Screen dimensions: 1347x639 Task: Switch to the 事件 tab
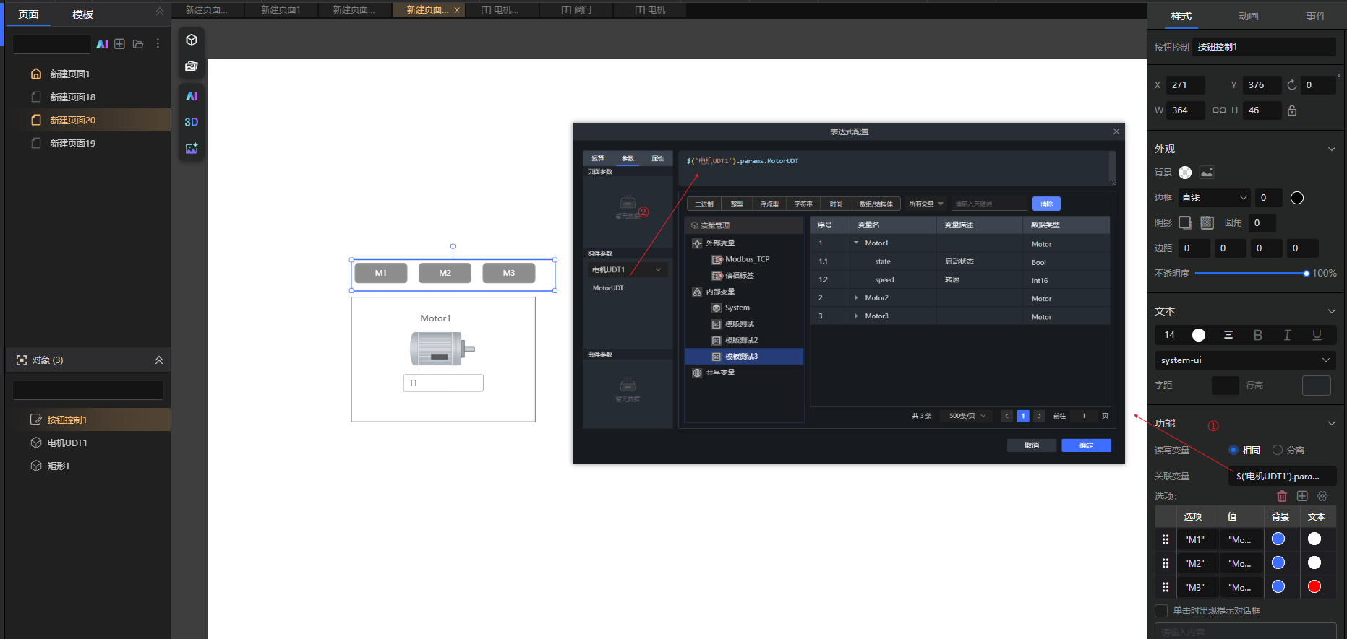[x=1316, y=16]
